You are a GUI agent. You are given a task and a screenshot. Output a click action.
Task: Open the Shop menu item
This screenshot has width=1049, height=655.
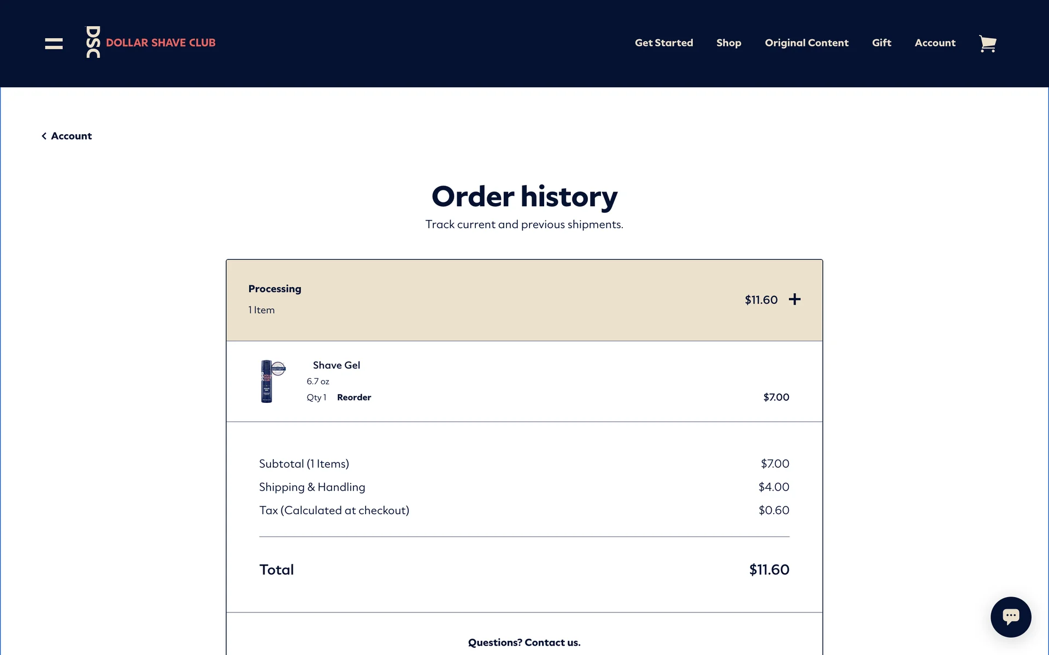click(x=728, y=43)
